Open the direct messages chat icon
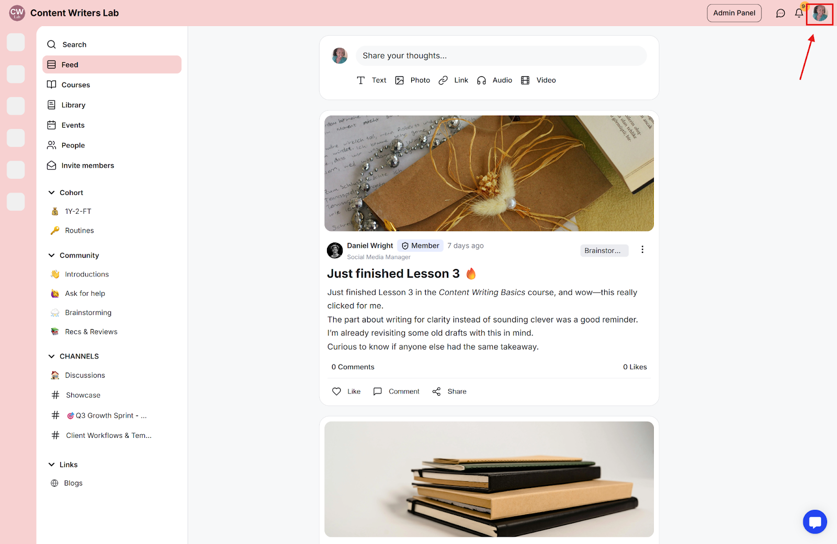 click(781, 13)
